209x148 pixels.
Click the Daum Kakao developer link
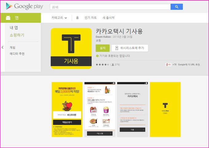103,37
